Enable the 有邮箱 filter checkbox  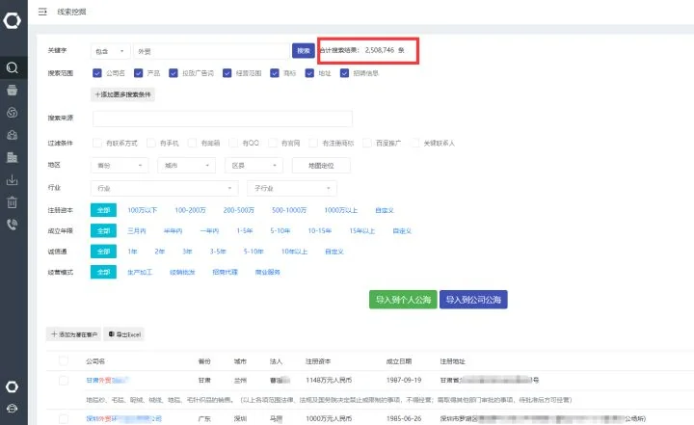192,143
